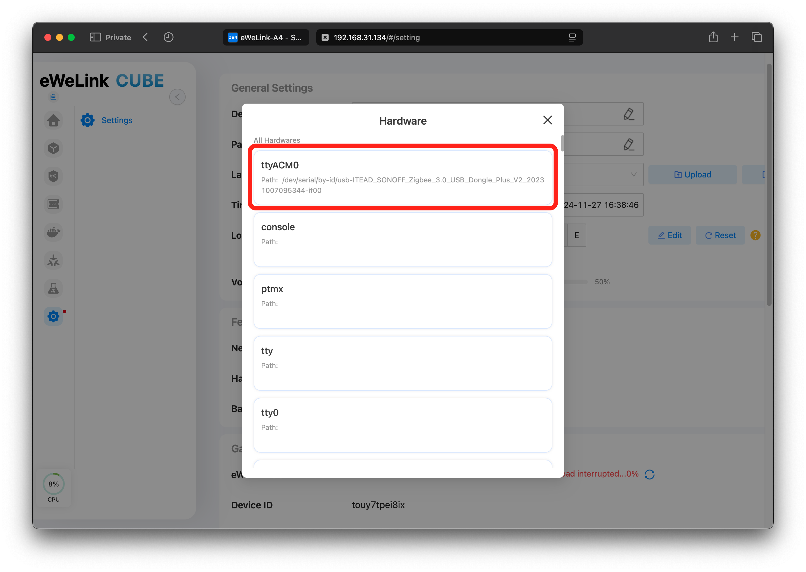Click the Edit button
The image size is (806, 572).
pos(669,235)
